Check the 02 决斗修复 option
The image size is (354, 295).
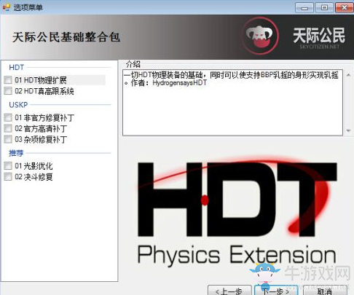[8, 177]
